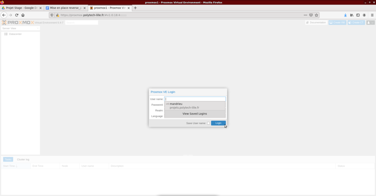Image resolution: width=376 pixels, height=196 pixels.
Task: Show the Firefox sidebars icon
Action: click(x=358, y=15)
